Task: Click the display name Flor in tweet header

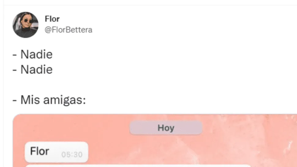Action: click(52, 19)
